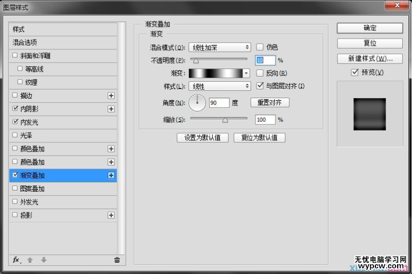Uncheck the 渐变叠加 checkbox
Screen dimensions: 412x274
coord(15,175)
